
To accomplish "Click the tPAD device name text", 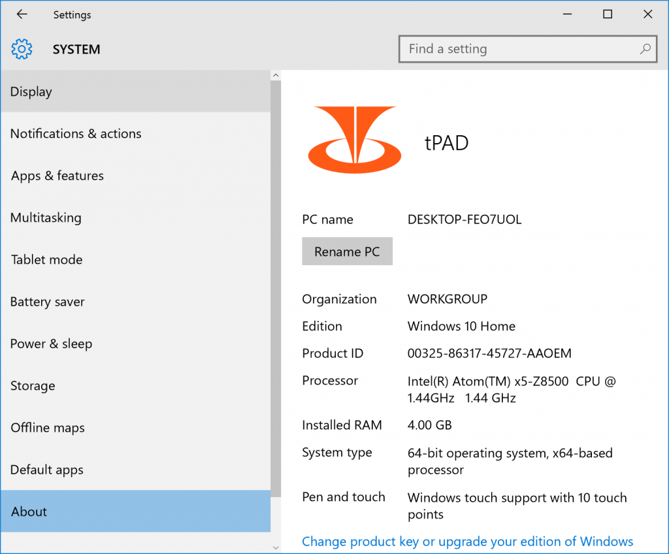I will [x=446, y=142].
